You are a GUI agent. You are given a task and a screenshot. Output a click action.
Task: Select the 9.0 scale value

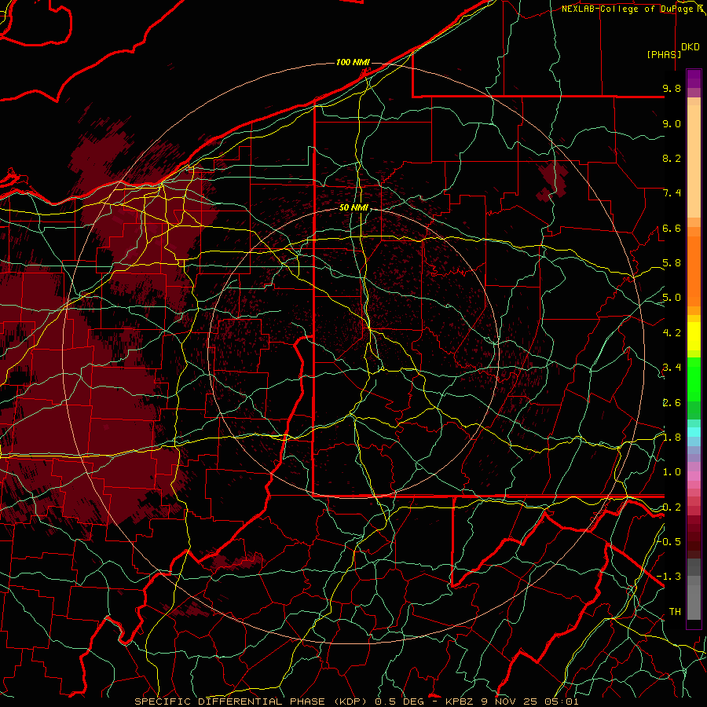point(672,123)
